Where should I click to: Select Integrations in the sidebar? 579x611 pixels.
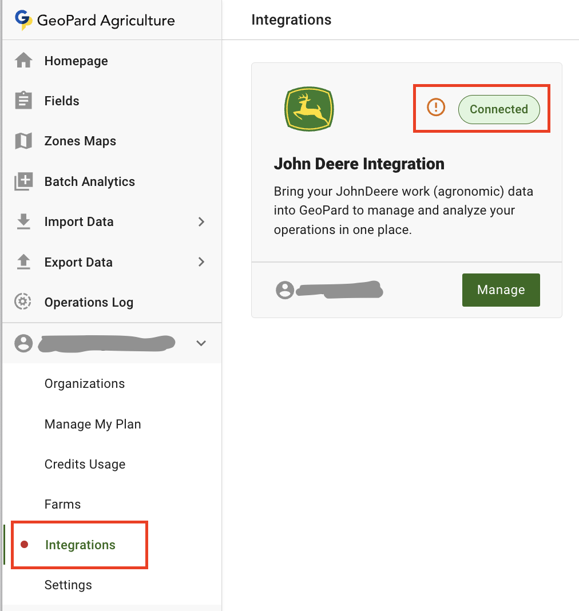(x=80, y=545)
